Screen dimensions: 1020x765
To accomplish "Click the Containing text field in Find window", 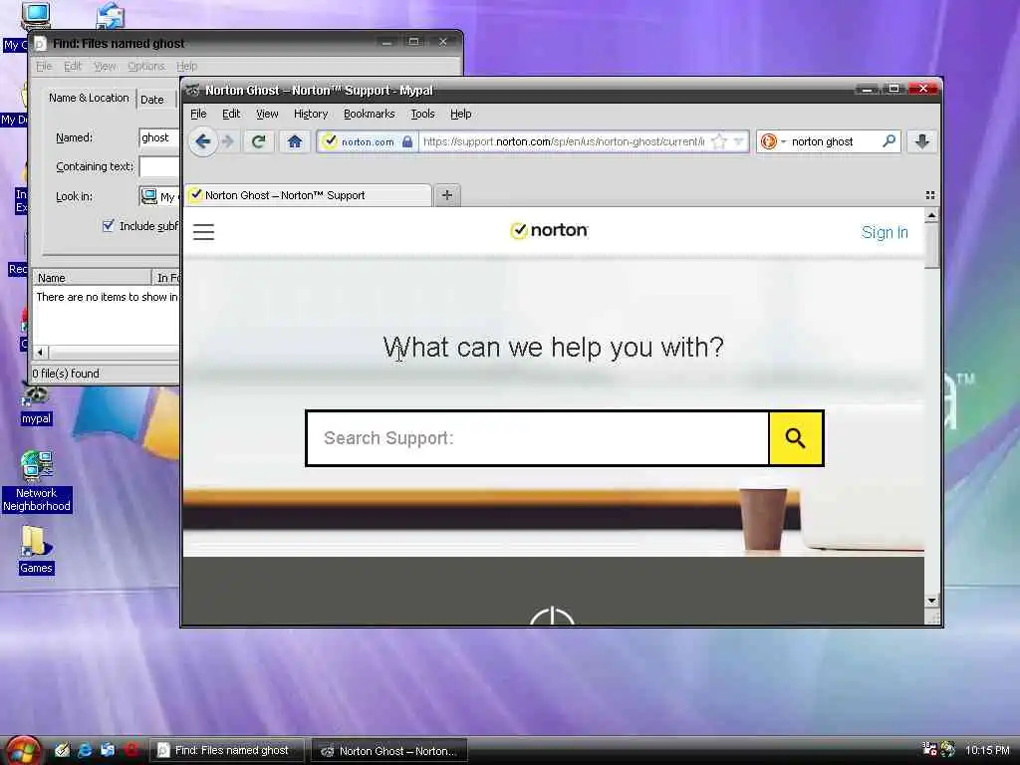I will pos(159,166).
